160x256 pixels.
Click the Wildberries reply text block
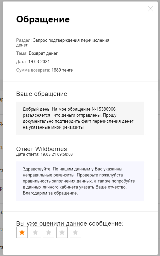pyautogui.click(x=80, y=181)
